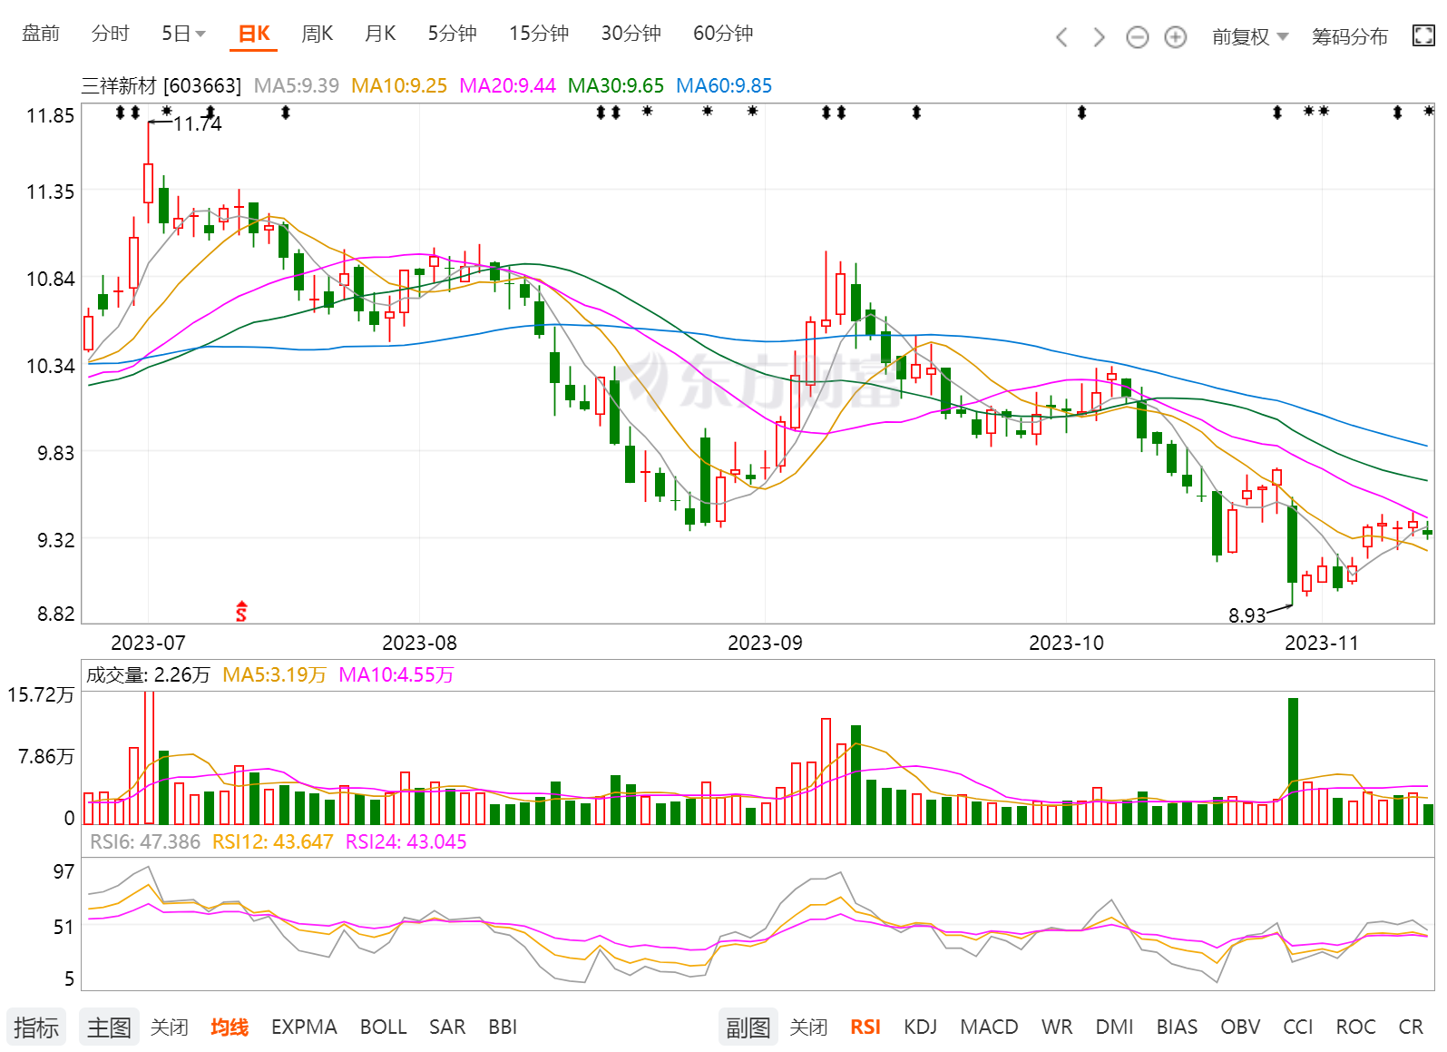Close main chart overlay via 主图 关闭
This screenshot has height=1052, width=1447.
pyautogui.click(x=170, y=1027)
